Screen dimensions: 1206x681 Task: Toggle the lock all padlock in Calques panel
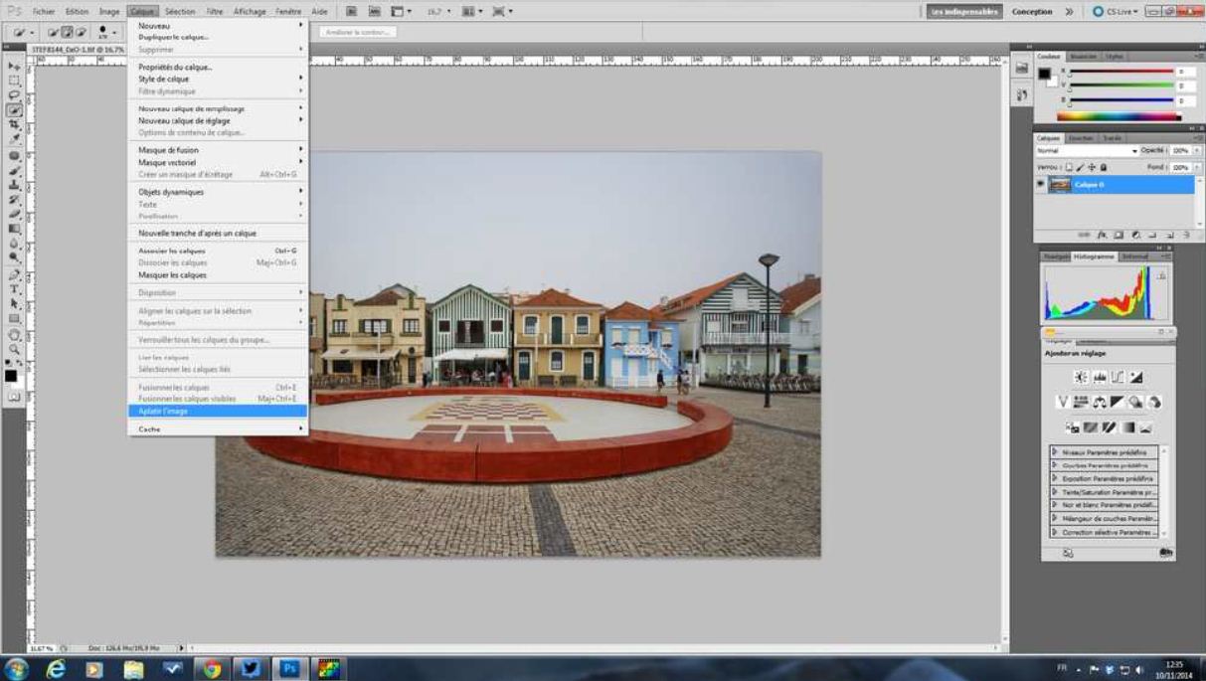tap(1103, 167)
